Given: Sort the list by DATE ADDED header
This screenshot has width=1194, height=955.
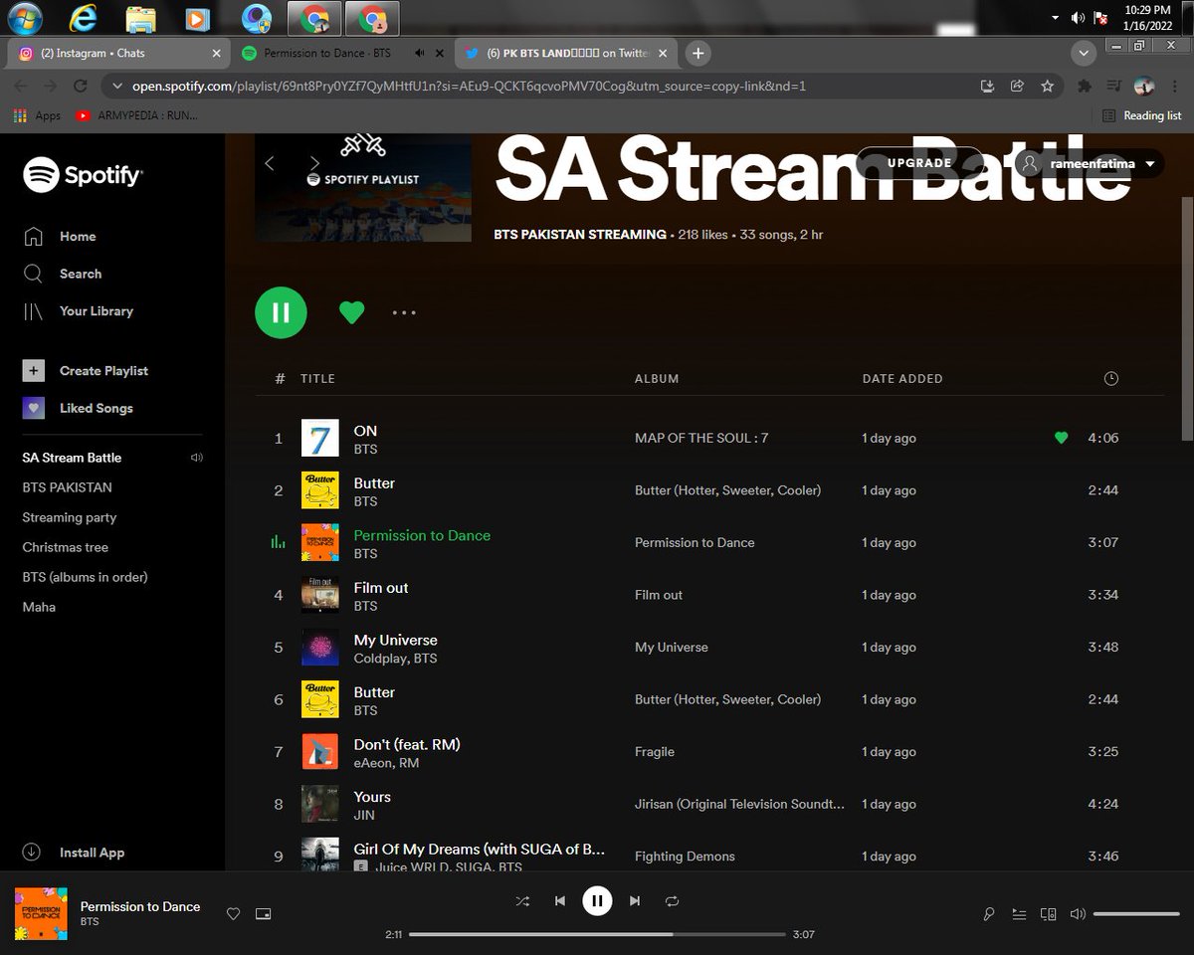Looking at the screenshot, I should (x=902, y=378).
